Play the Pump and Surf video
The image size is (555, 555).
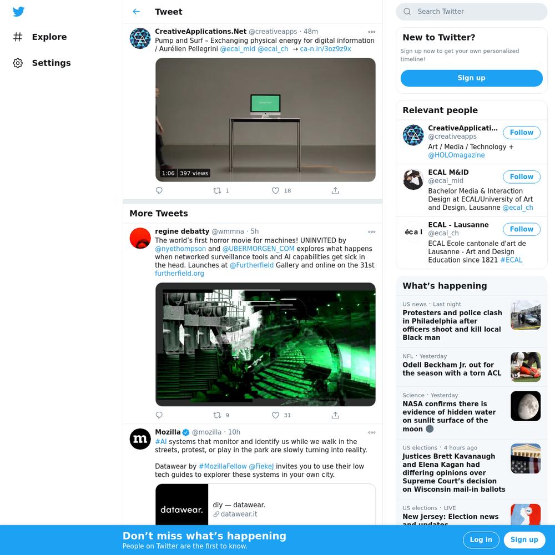coord(265,120)
